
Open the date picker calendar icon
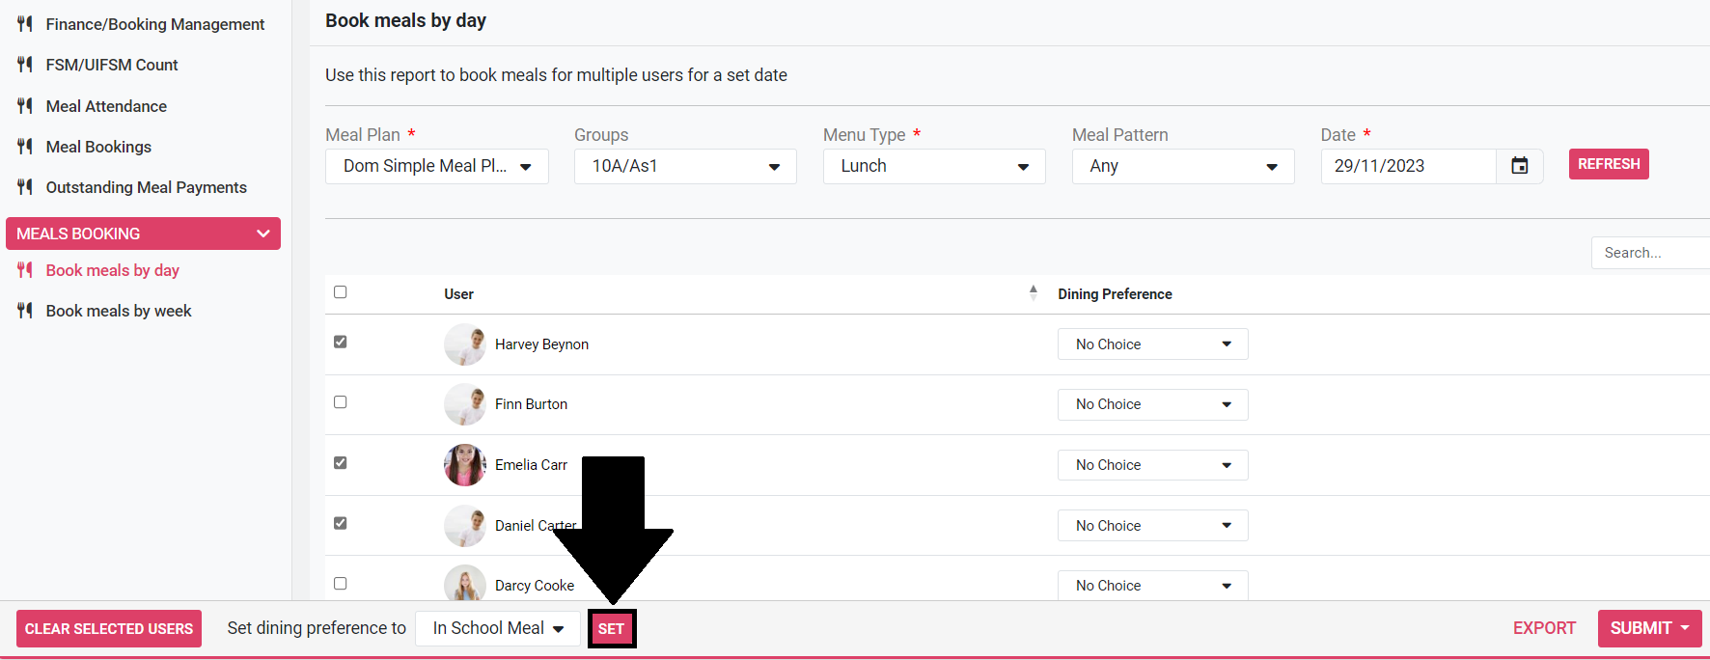(1519, 166)
